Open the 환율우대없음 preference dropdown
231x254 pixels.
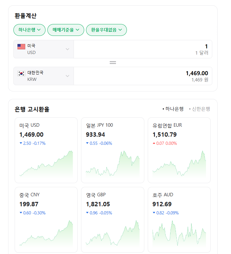point(106,30)
